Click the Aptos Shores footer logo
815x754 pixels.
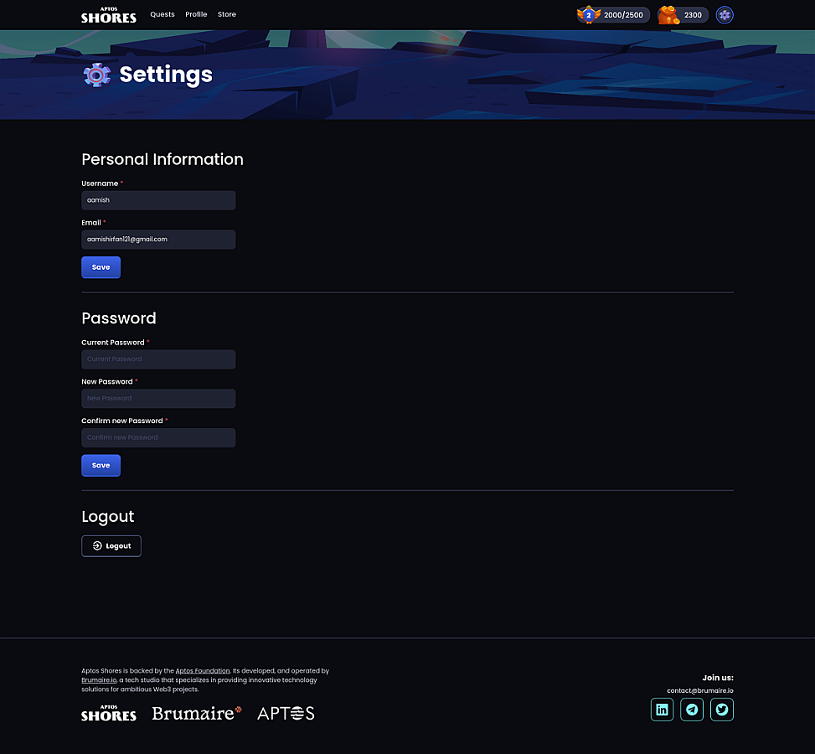[x=108, y=714]
